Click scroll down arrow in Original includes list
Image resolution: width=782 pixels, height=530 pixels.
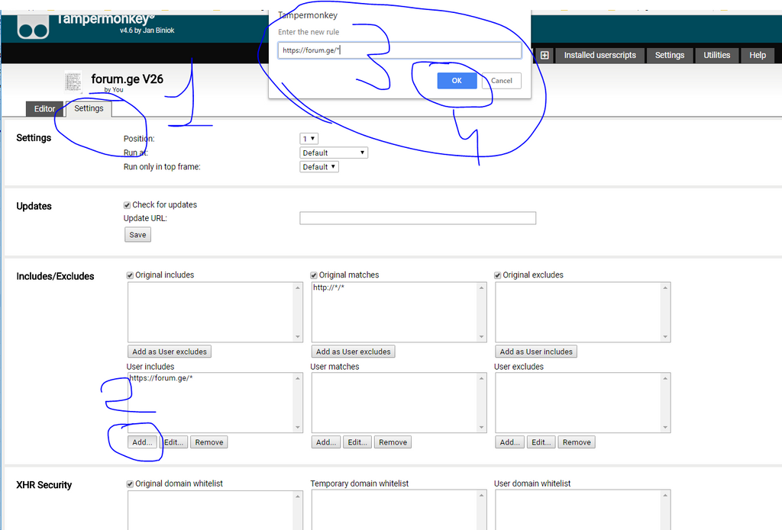pyautogui.click(x=298, y=337)
